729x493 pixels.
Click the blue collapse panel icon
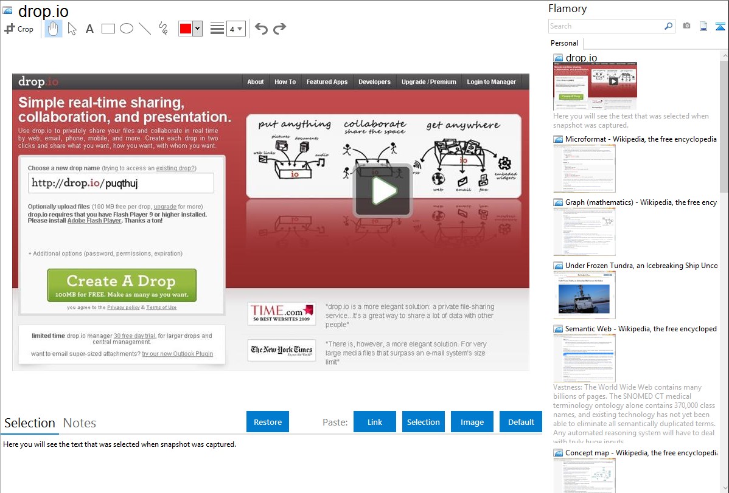pos(720,26)
